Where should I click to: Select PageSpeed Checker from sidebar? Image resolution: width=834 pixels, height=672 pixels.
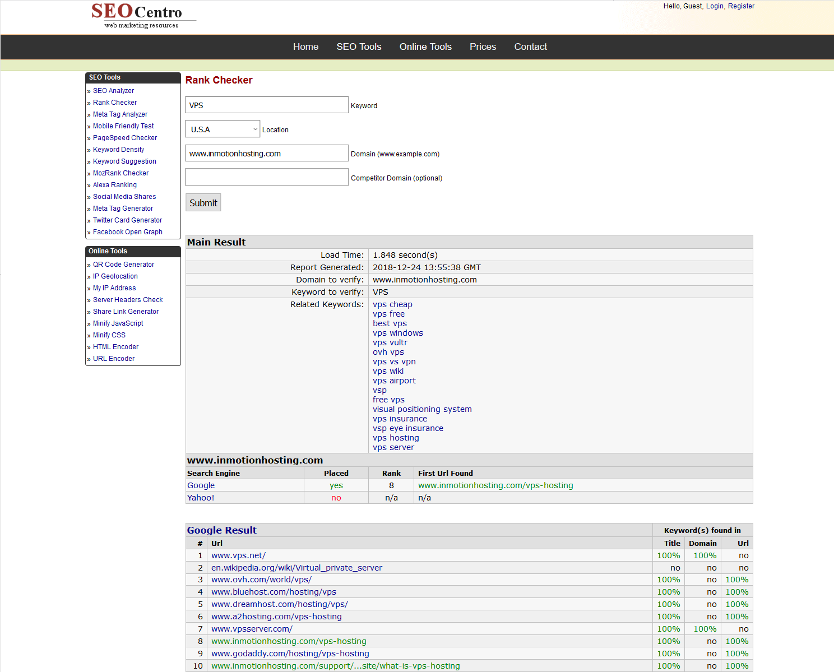[x=125, y=138]
